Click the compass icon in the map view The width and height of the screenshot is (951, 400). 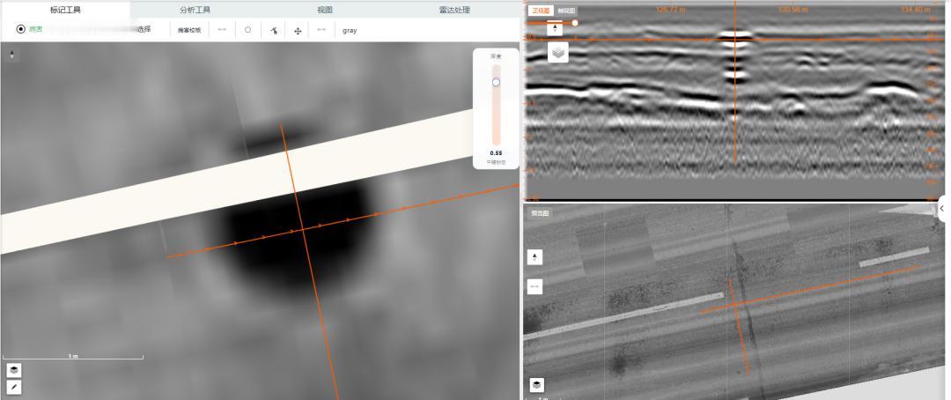11,55
